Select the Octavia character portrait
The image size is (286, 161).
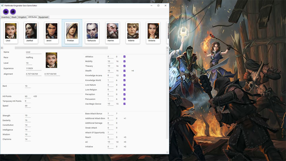pyautogui.click(x=153, y=32)
